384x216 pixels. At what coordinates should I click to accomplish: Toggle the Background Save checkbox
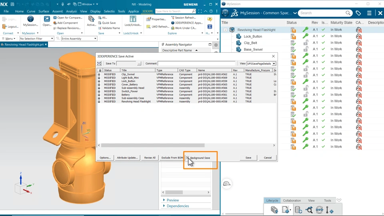pos(188,158)
